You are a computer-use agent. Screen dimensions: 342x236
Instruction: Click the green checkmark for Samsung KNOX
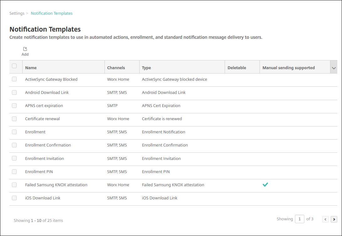pyautogui.click(x=265, y=185)
